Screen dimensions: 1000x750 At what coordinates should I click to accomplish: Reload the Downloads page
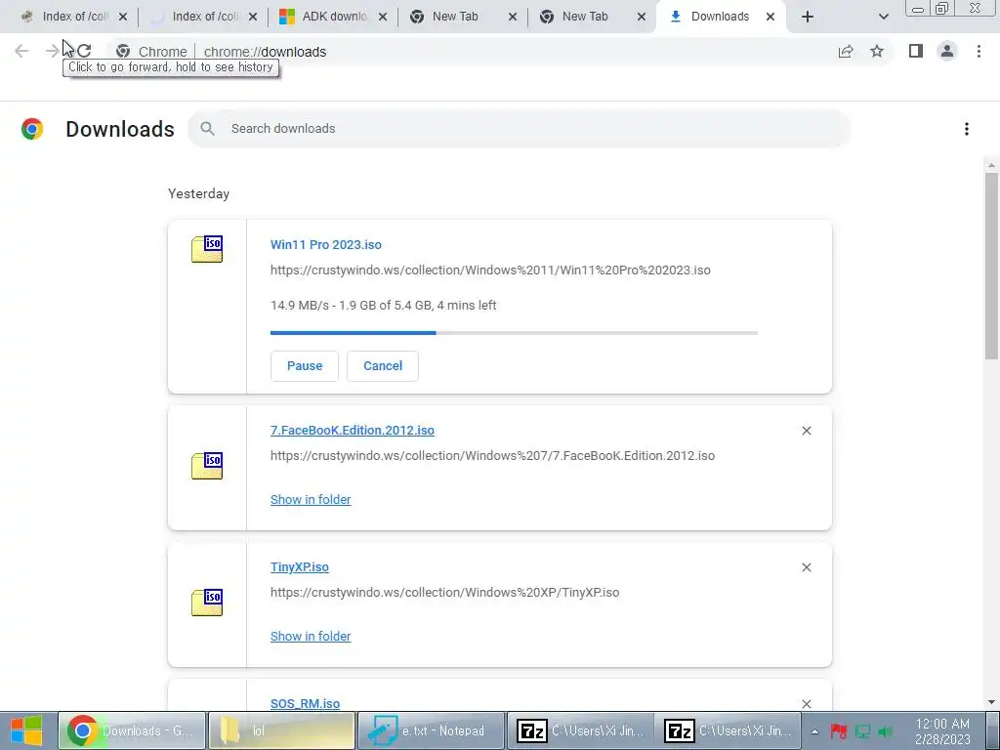point(84,51)
